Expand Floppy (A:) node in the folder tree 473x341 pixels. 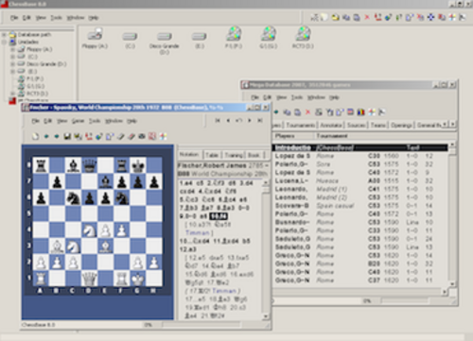[13, 49]
